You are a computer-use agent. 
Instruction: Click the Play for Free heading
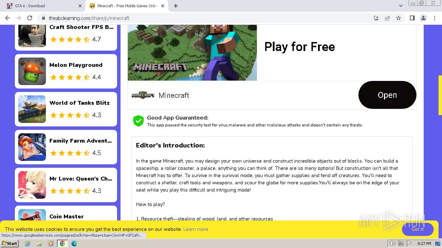click(299, 47)
